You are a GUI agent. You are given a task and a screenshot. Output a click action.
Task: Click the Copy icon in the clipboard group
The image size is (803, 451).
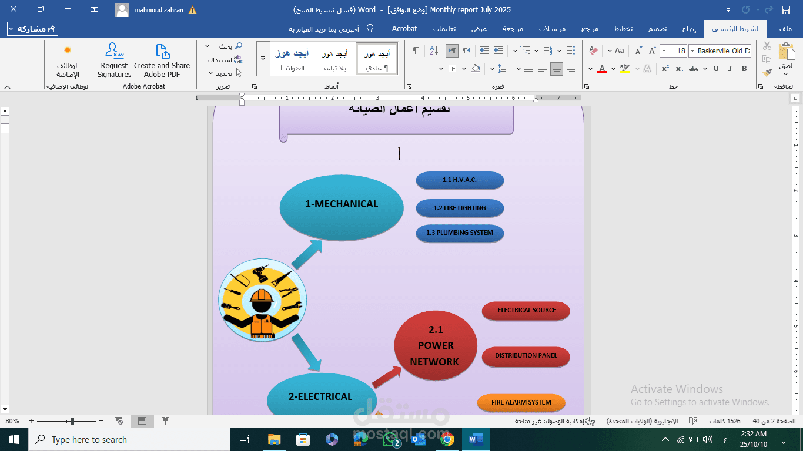pyautogui.click(x=767, y=59)
